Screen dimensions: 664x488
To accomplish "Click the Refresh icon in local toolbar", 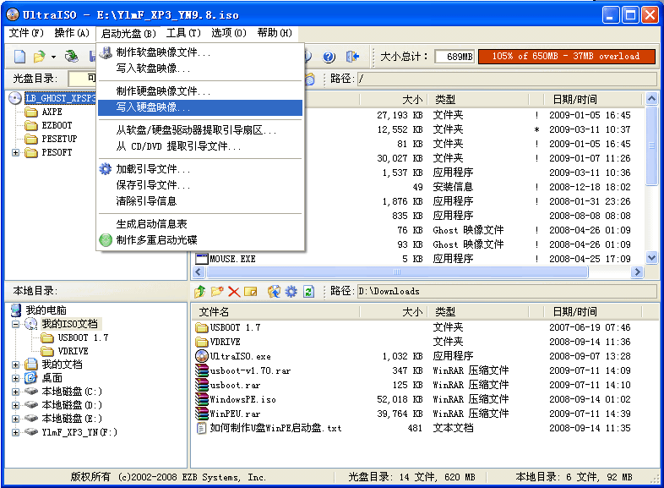I will pos(308,291).
